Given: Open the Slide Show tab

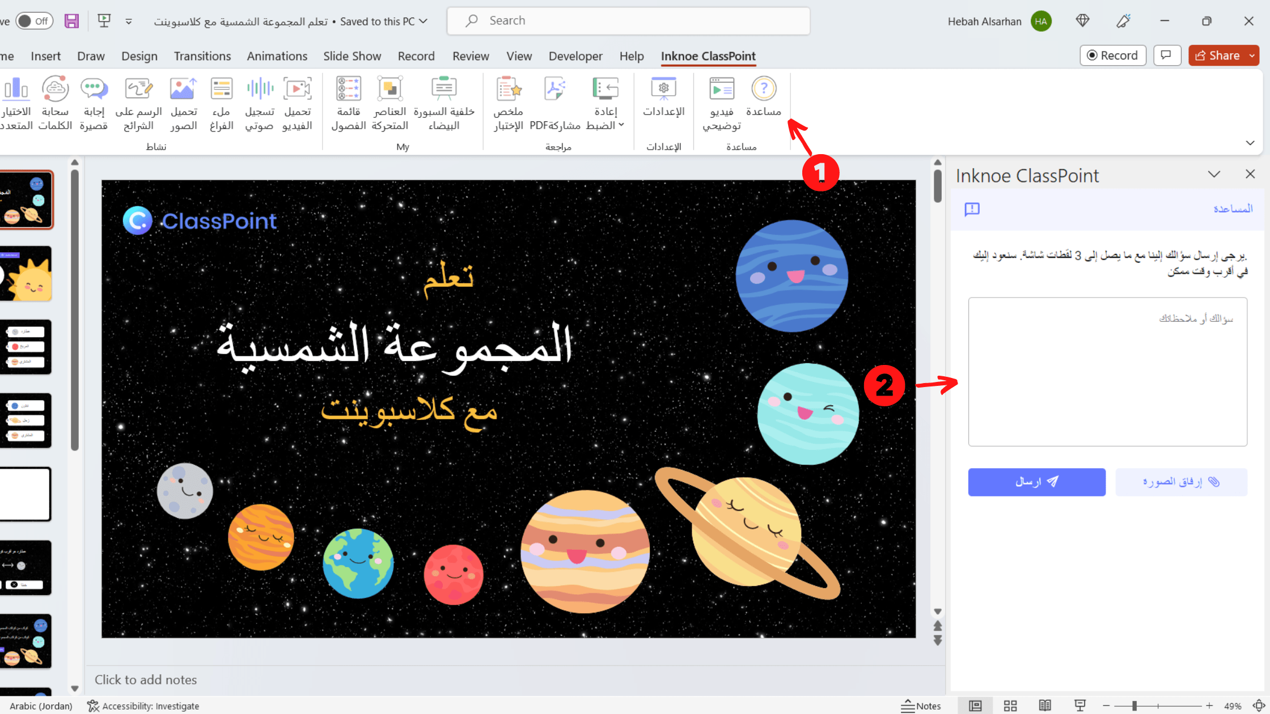Looking at the screenshot, I should 352,56.
